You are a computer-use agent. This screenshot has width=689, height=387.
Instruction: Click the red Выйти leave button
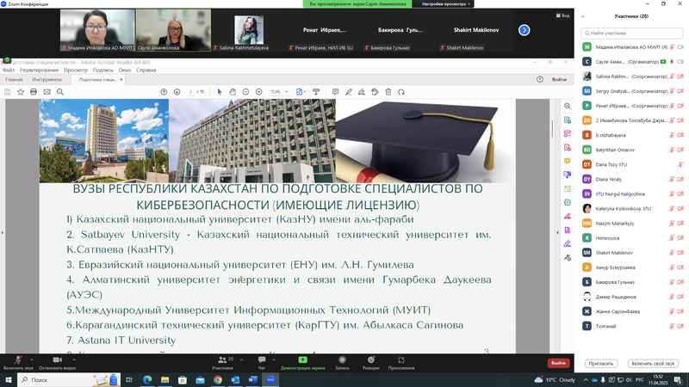[558, 363]
